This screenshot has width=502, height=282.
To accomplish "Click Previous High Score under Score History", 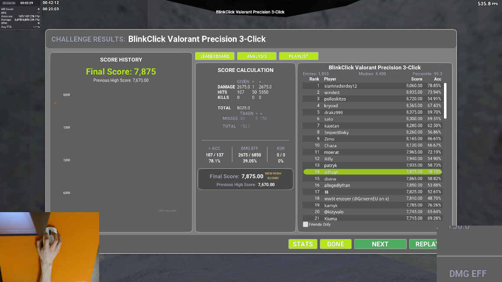I will (x=121, y=80).
